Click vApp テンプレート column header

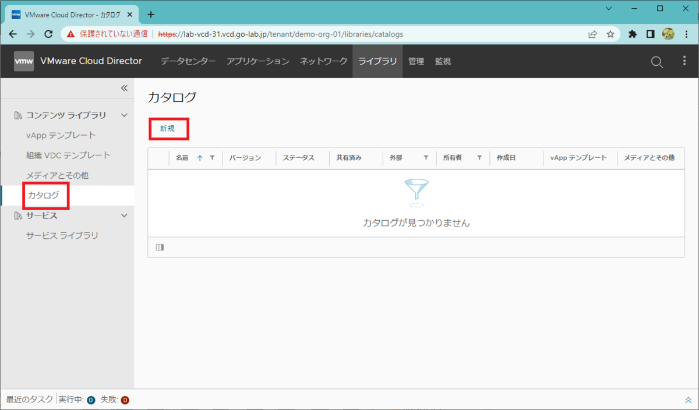point(578,158)
